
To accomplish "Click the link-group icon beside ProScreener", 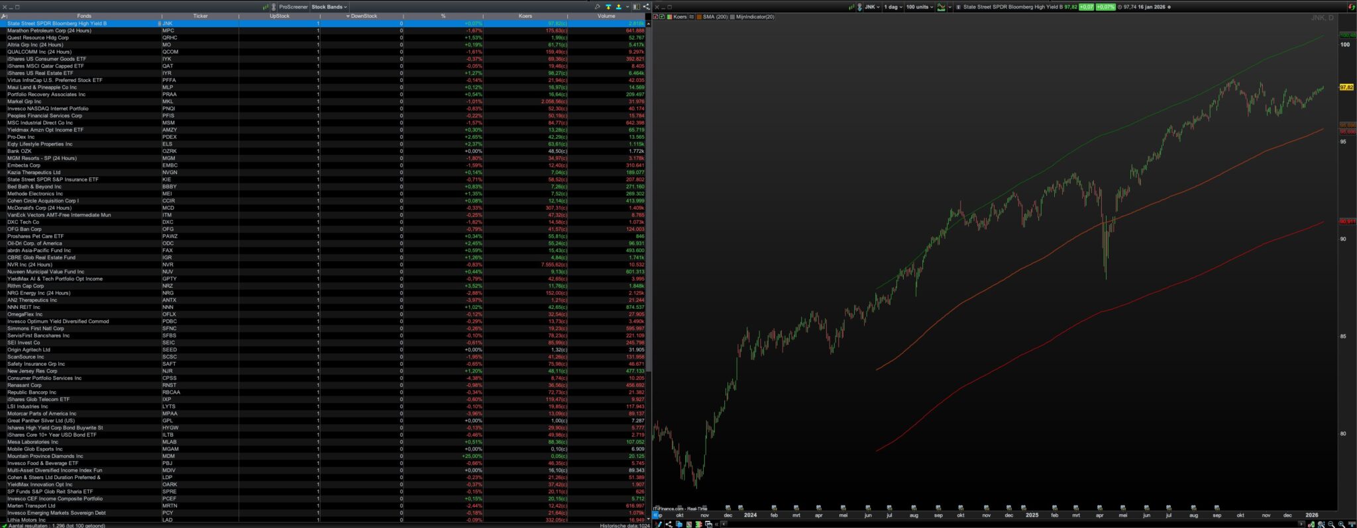I will coord(273,7).
